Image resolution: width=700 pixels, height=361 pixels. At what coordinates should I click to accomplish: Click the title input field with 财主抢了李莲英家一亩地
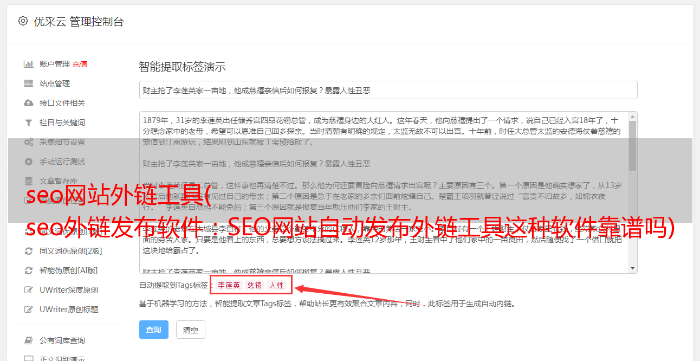tap(388, 90)
